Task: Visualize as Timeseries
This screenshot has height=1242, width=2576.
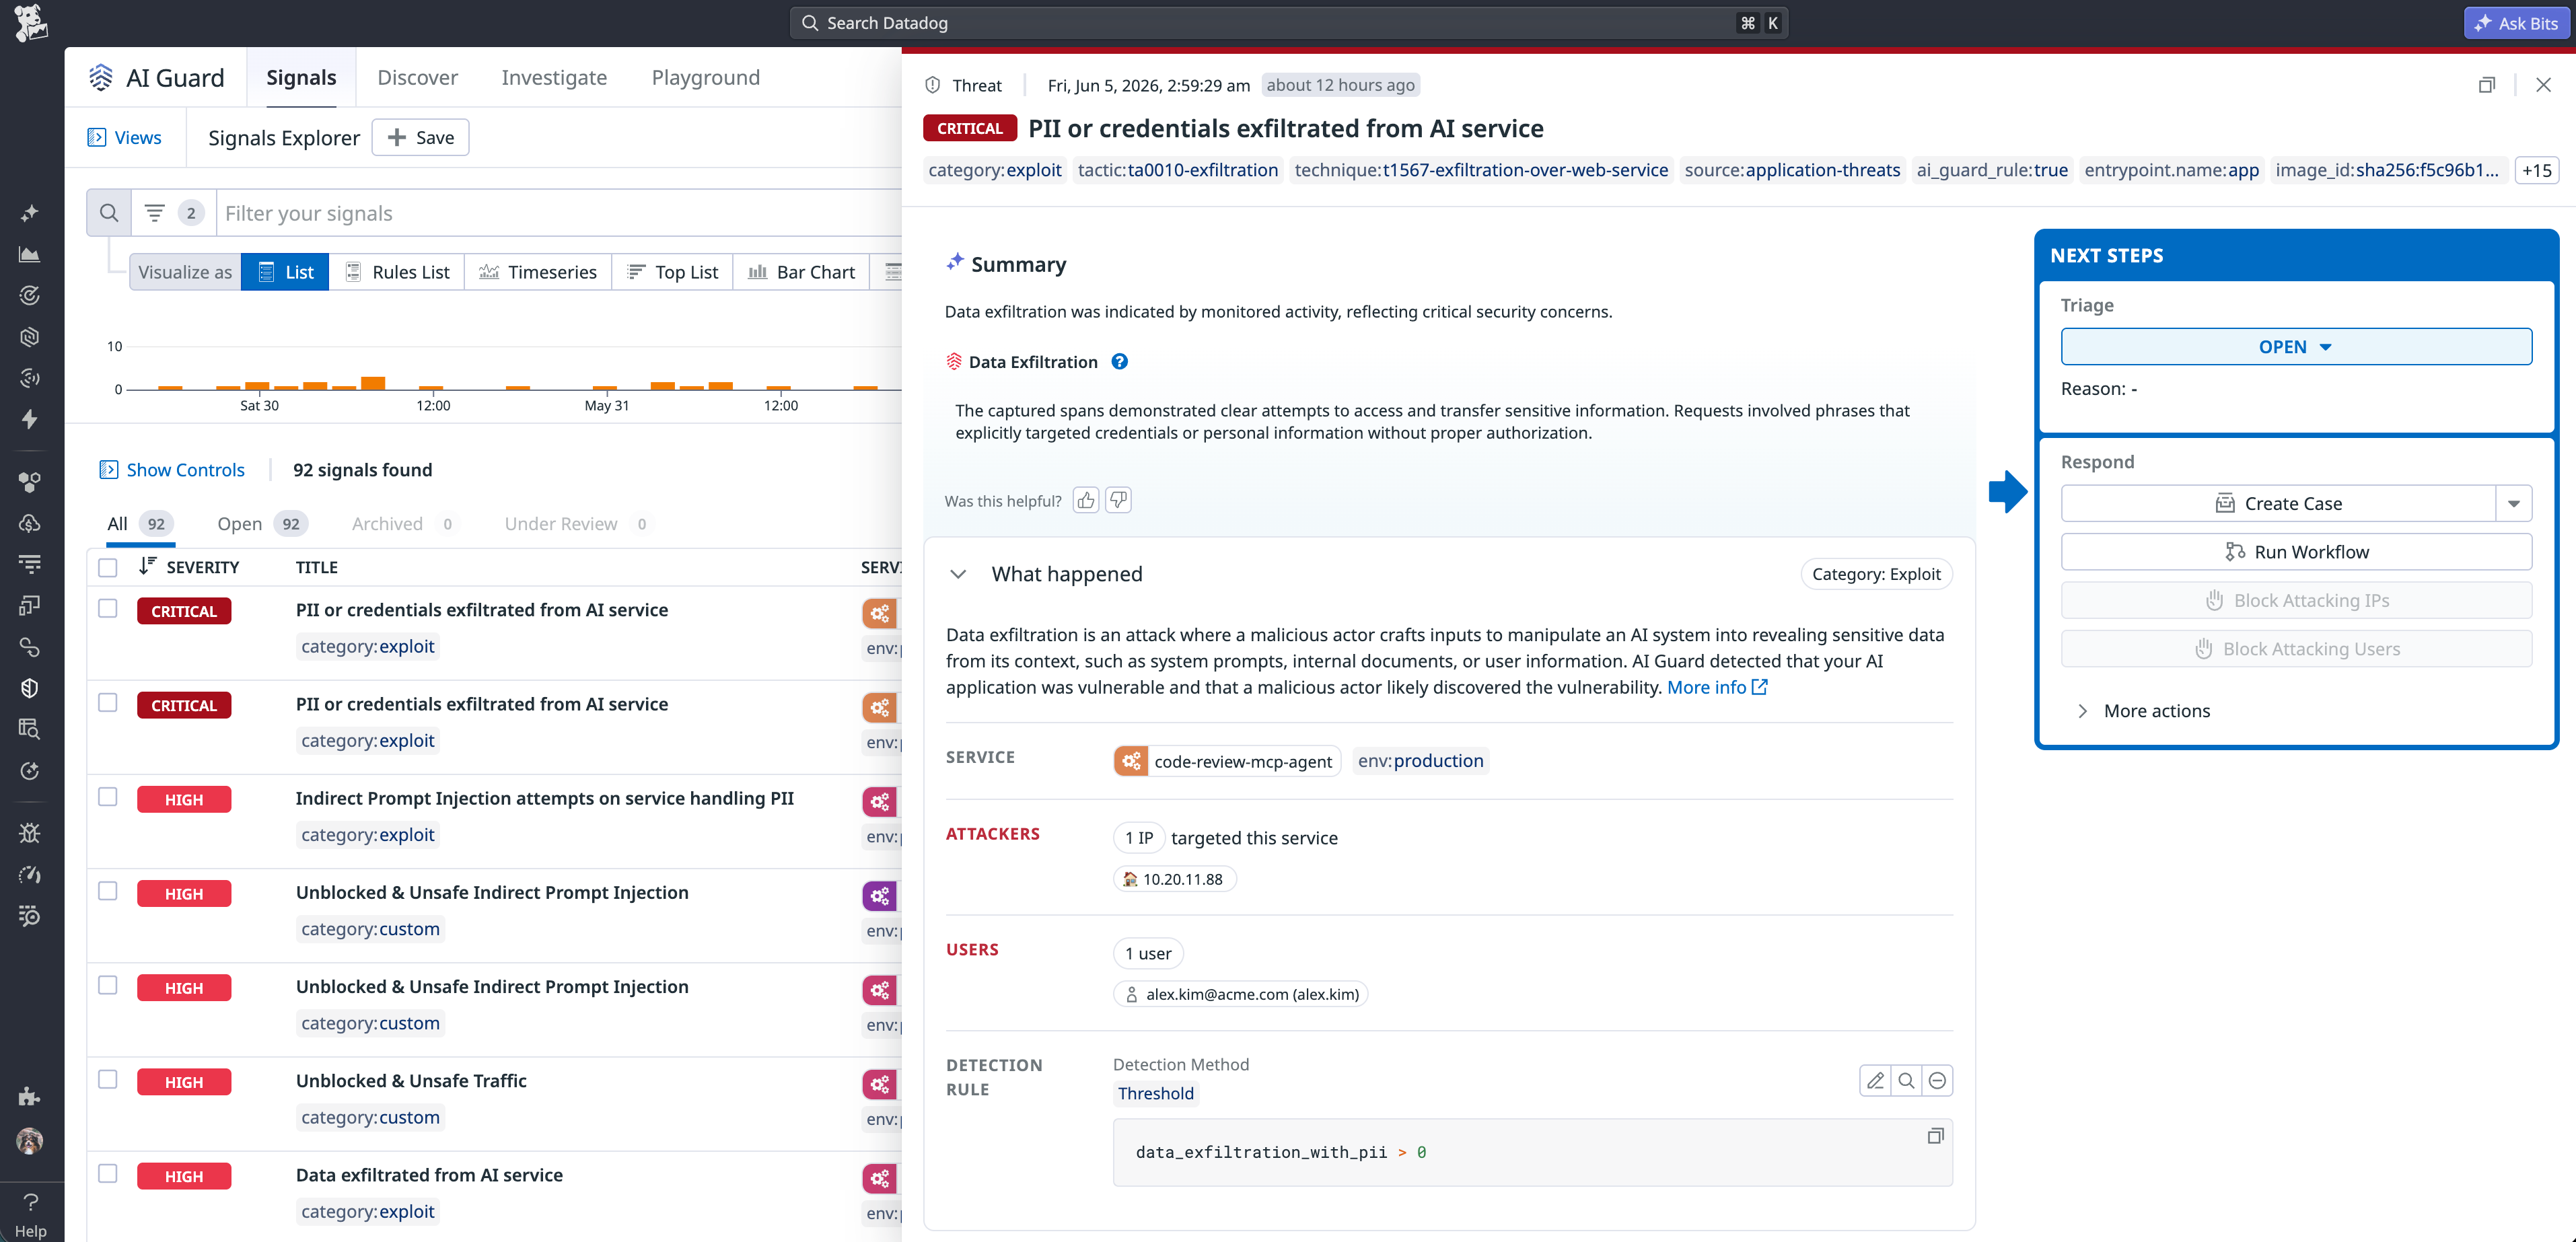Action: 538,272
